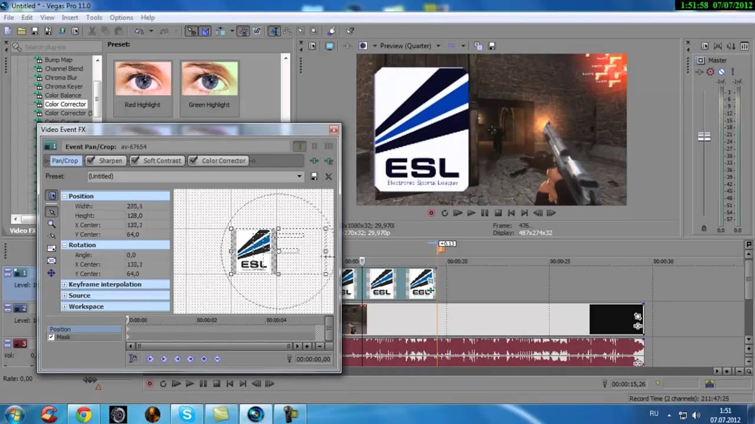
Task: Click Delete Preset X icon in Video Event FX
Action: tap(329, 176)
